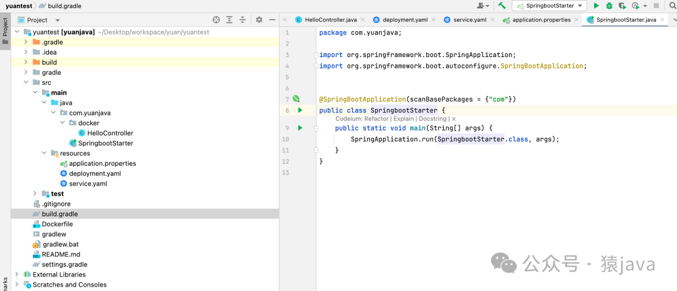The height and width of the screenshot is (291, 677).
Task: Collapse the docker package
Action: 61,123
